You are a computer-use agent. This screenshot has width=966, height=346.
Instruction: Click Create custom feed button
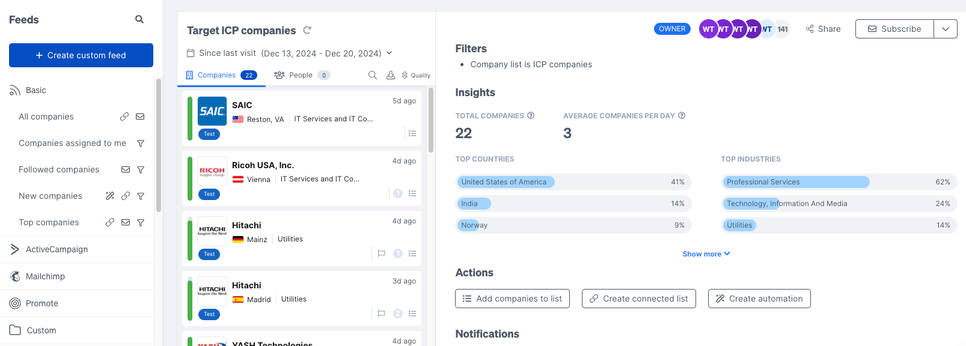tap(81, 55)
